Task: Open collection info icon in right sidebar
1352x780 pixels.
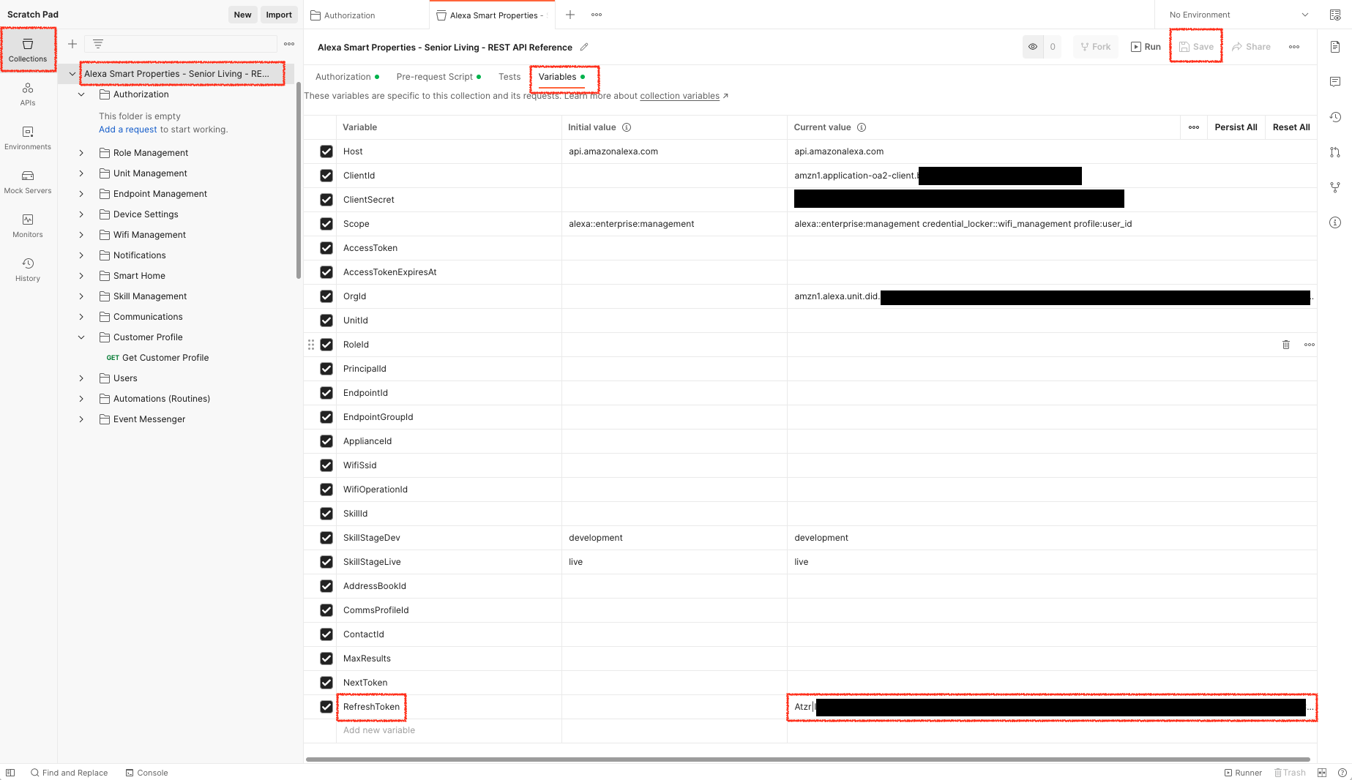Action: (x=1335, y=222)
